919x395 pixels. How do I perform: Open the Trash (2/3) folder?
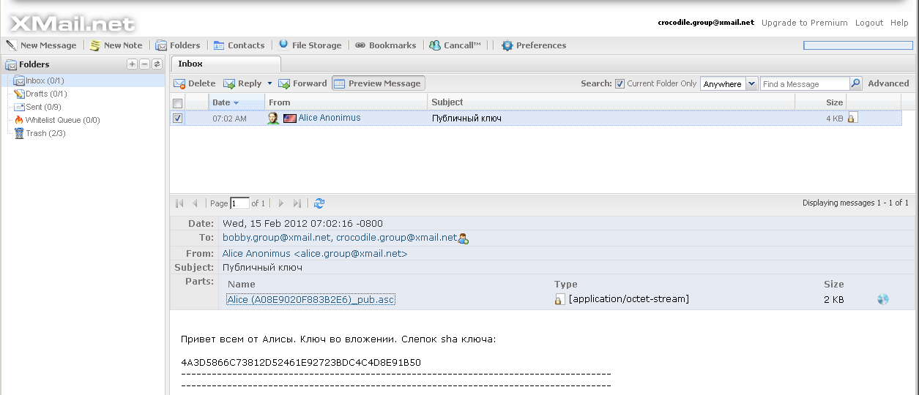coord(39,133)
